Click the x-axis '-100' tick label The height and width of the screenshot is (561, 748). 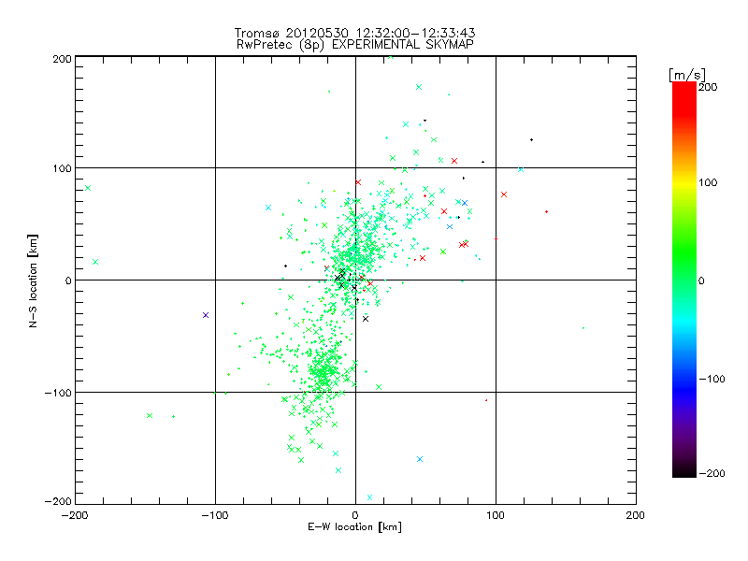[x=215, y=515]
